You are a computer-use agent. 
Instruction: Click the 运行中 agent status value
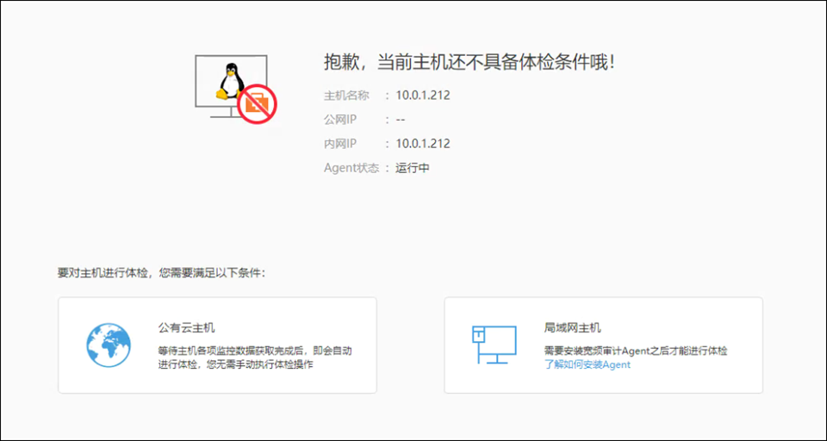click(413, 168)
